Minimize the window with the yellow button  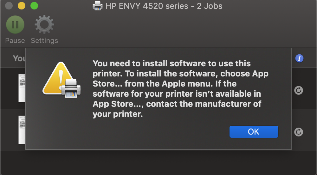click(21, 6)
